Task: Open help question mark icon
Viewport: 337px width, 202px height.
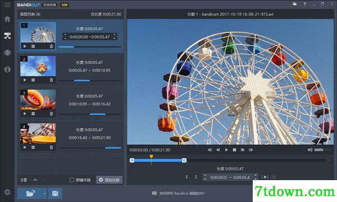Action: coord(304,4)
